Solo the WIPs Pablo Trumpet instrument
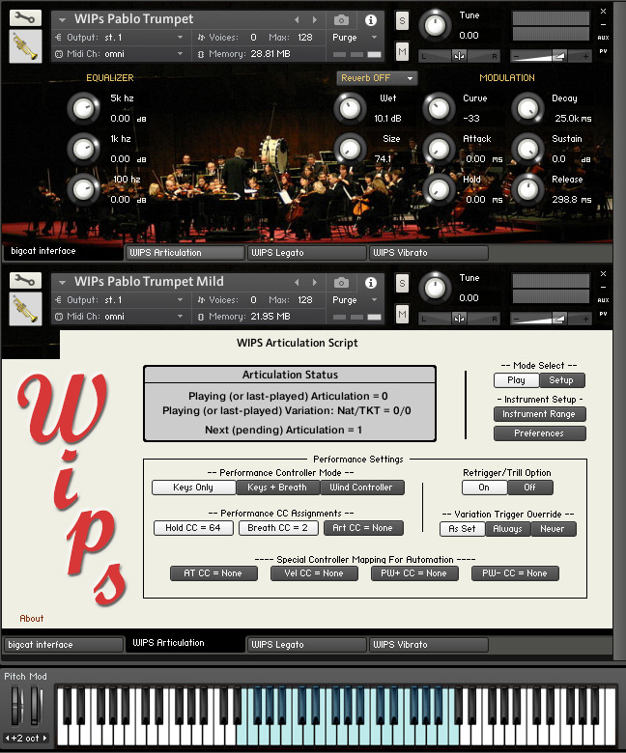Viewport: 626px width, 753px height. (402, 20)
